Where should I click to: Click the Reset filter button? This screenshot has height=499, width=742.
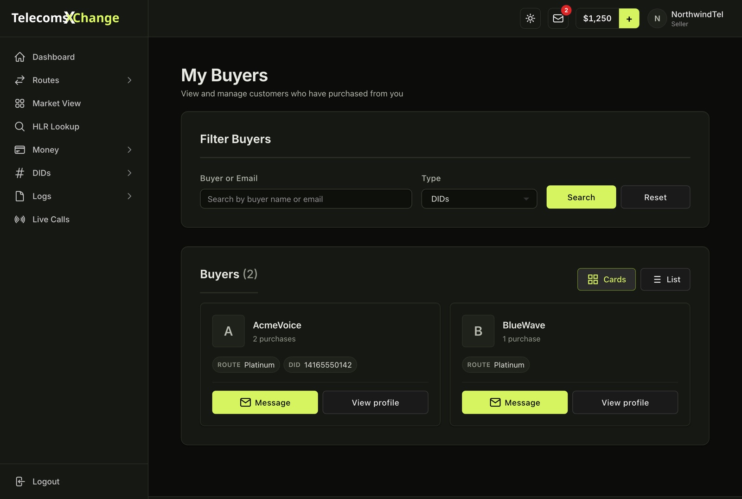[x=655, y=197]
